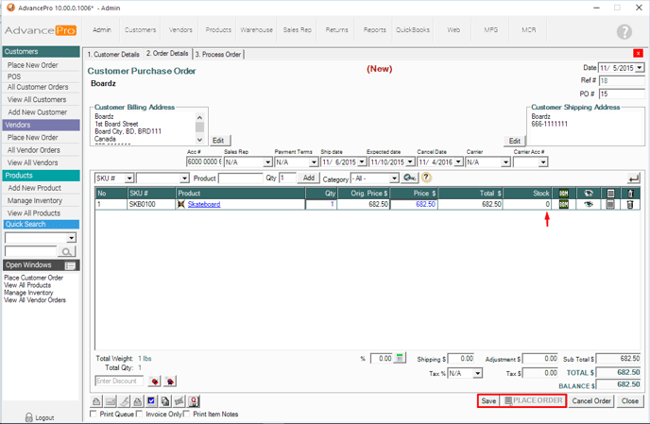
Task: Open the calculator icon beside the percent field
Action: 401,359
